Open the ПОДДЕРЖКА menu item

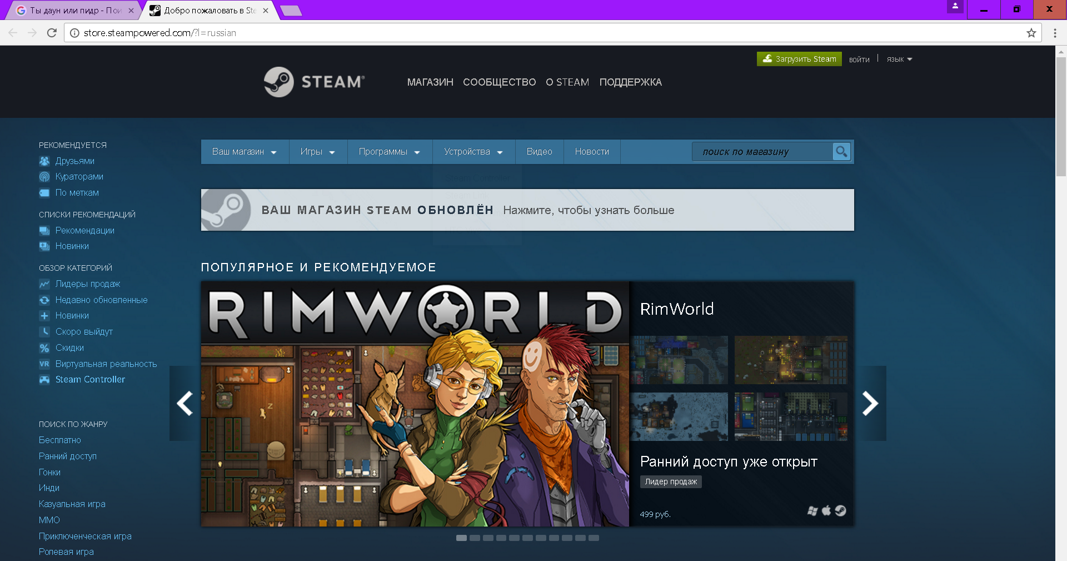pyautogui.click(x=631, y=82)
